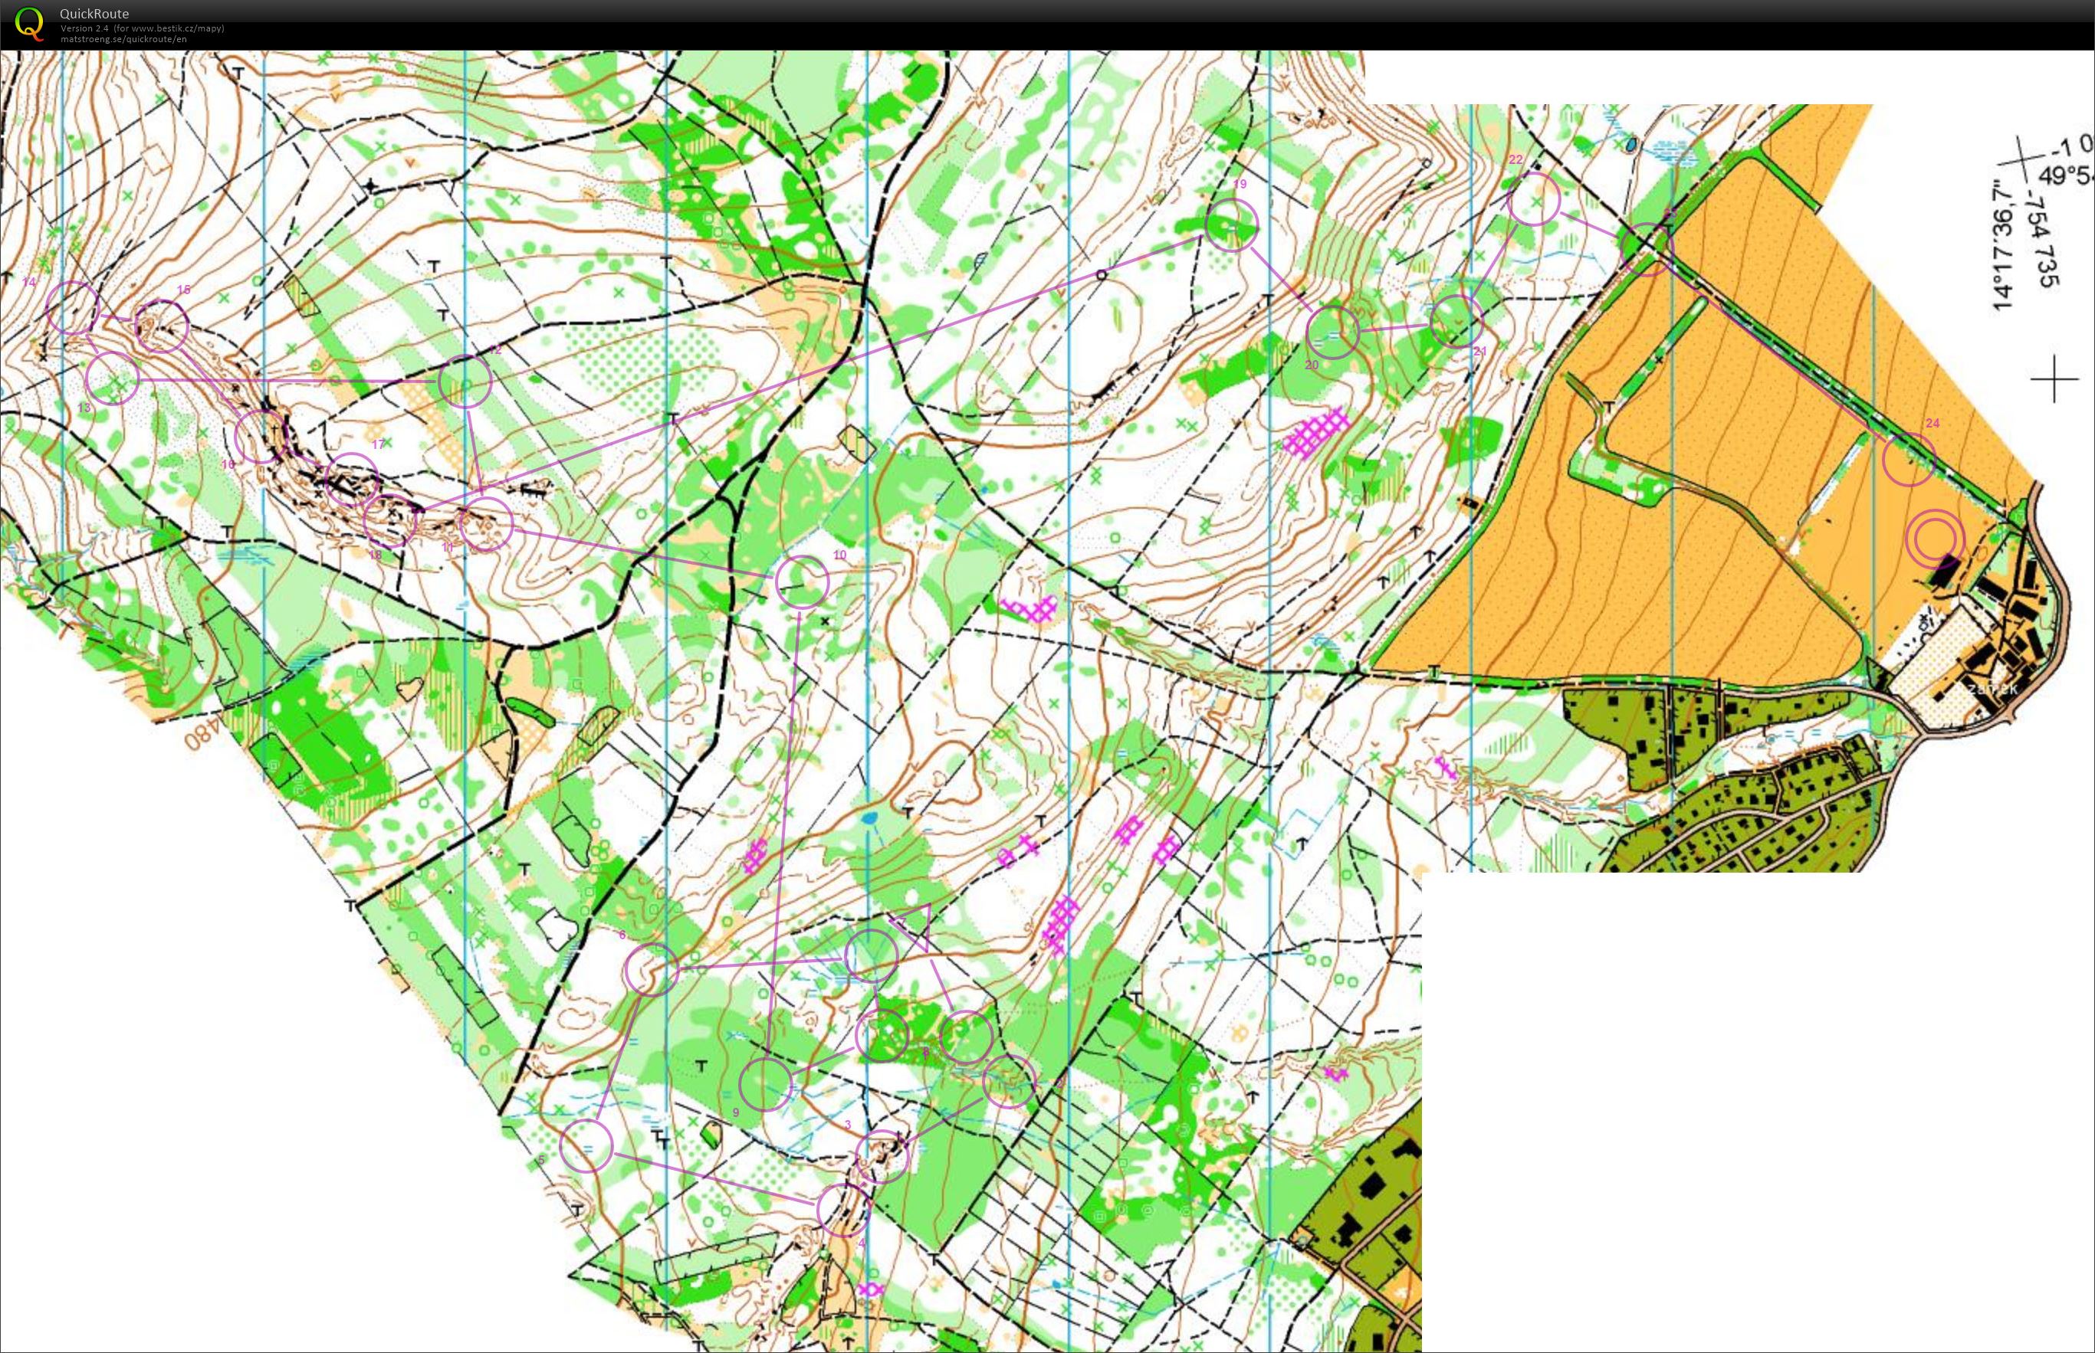Select the start triangle on the map
2095x1353 pixels.
(915, 925)
